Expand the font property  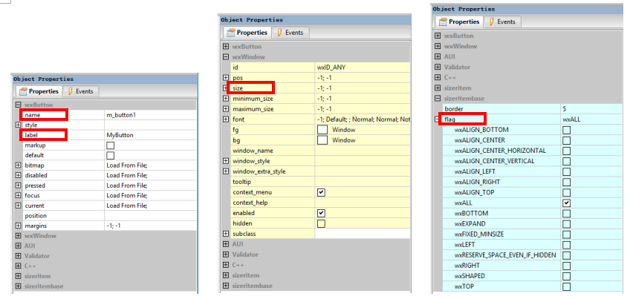coord(226,119)
